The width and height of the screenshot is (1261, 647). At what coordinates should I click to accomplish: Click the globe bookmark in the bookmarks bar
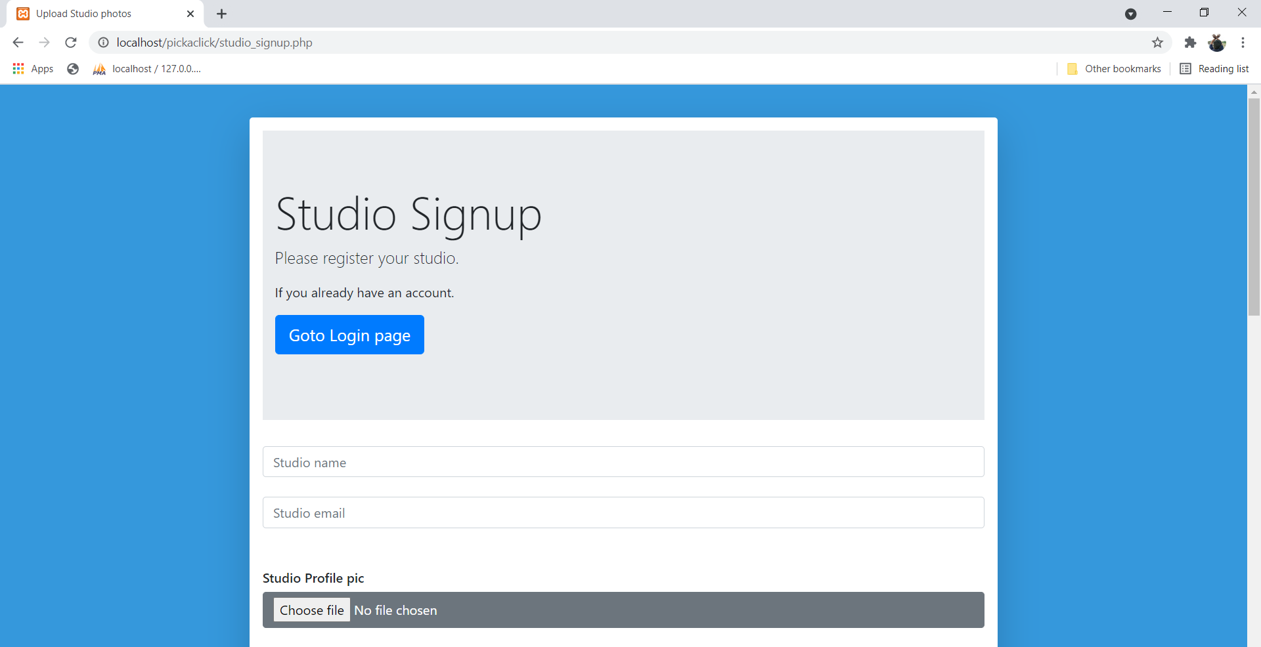72,68
